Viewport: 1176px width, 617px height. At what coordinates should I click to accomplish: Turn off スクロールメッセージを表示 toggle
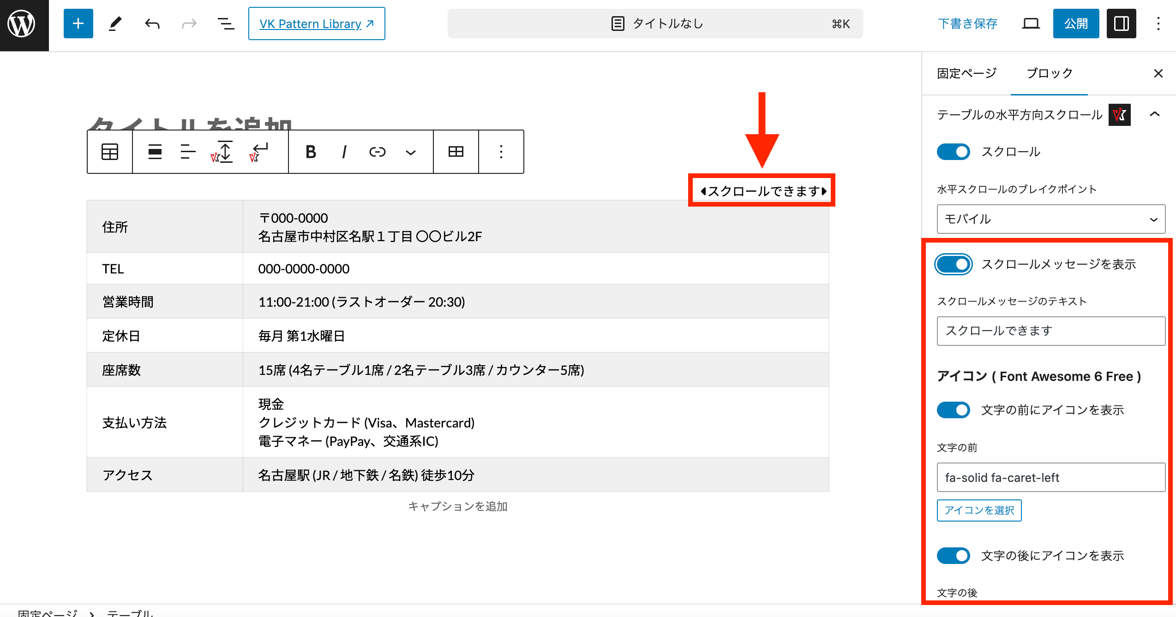click(953, 264)
